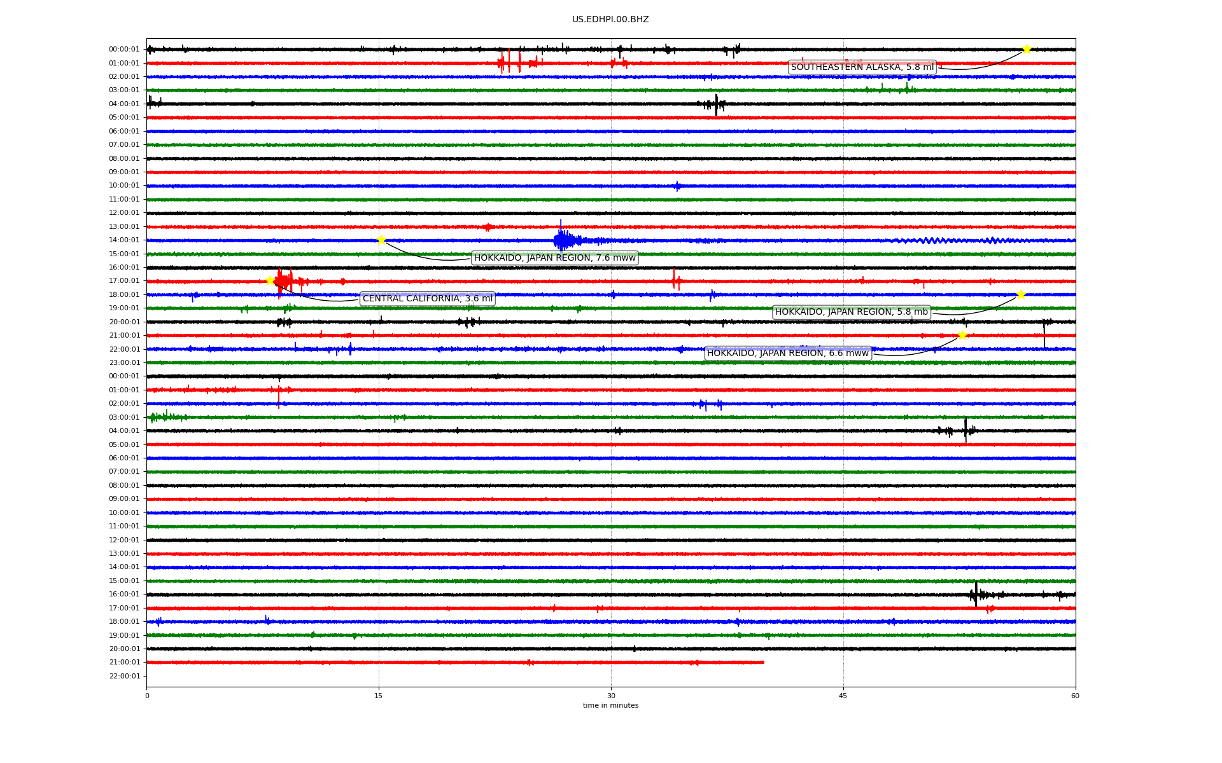Click the Hokkaido 6.6 mww star marker
Viewport: 1222px width, 763px height.
962,335
